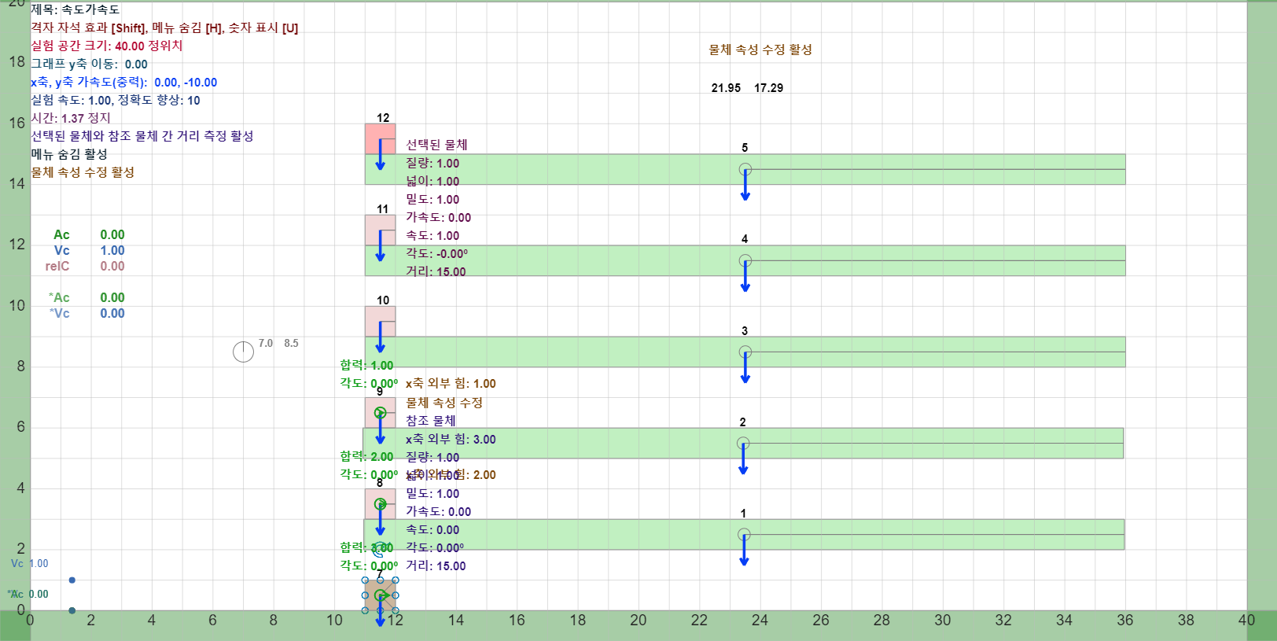Select the pink box labeled 10
Screen dimensions: 1277x641
381,322
